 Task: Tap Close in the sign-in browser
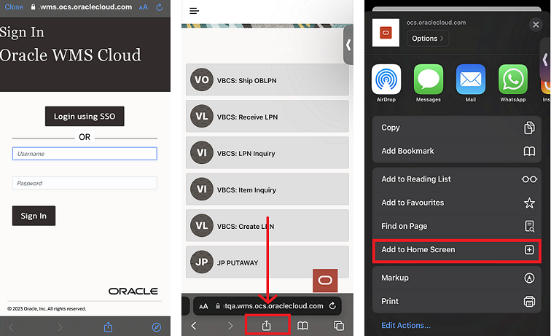pyautogui.click(x=14, y=7)
